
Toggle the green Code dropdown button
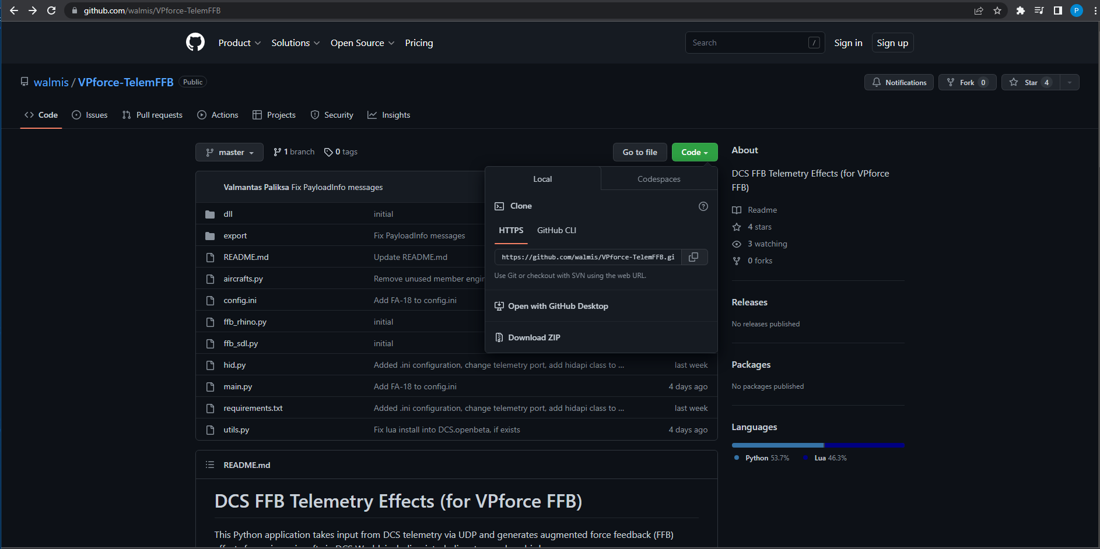tap(695, 152)
